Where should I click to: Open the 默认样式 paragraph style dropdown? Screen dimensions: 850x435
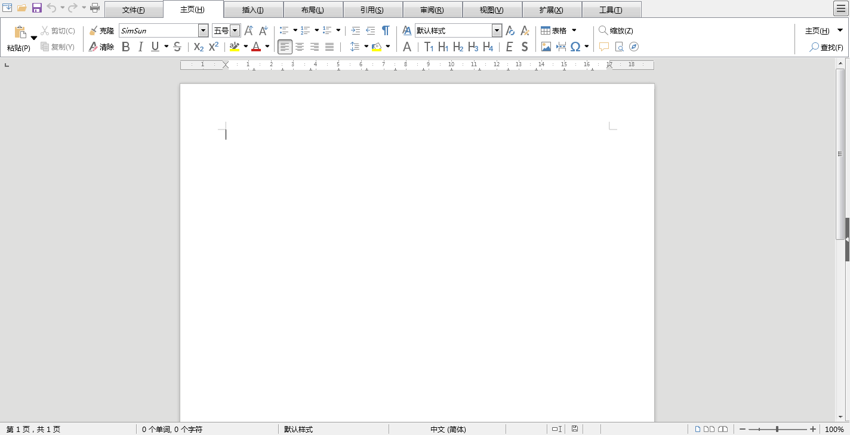(497, 31)
